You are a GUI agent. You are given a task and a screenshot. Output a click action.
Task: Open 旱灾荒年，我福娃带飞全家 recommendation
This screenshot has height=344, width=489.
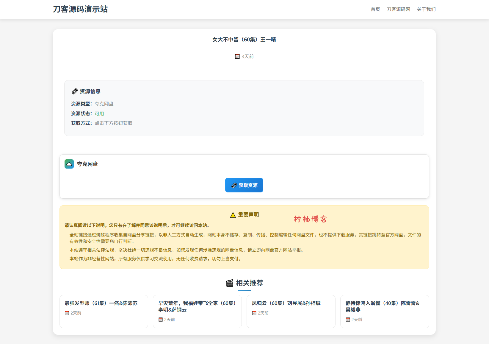tap(197, 306)
